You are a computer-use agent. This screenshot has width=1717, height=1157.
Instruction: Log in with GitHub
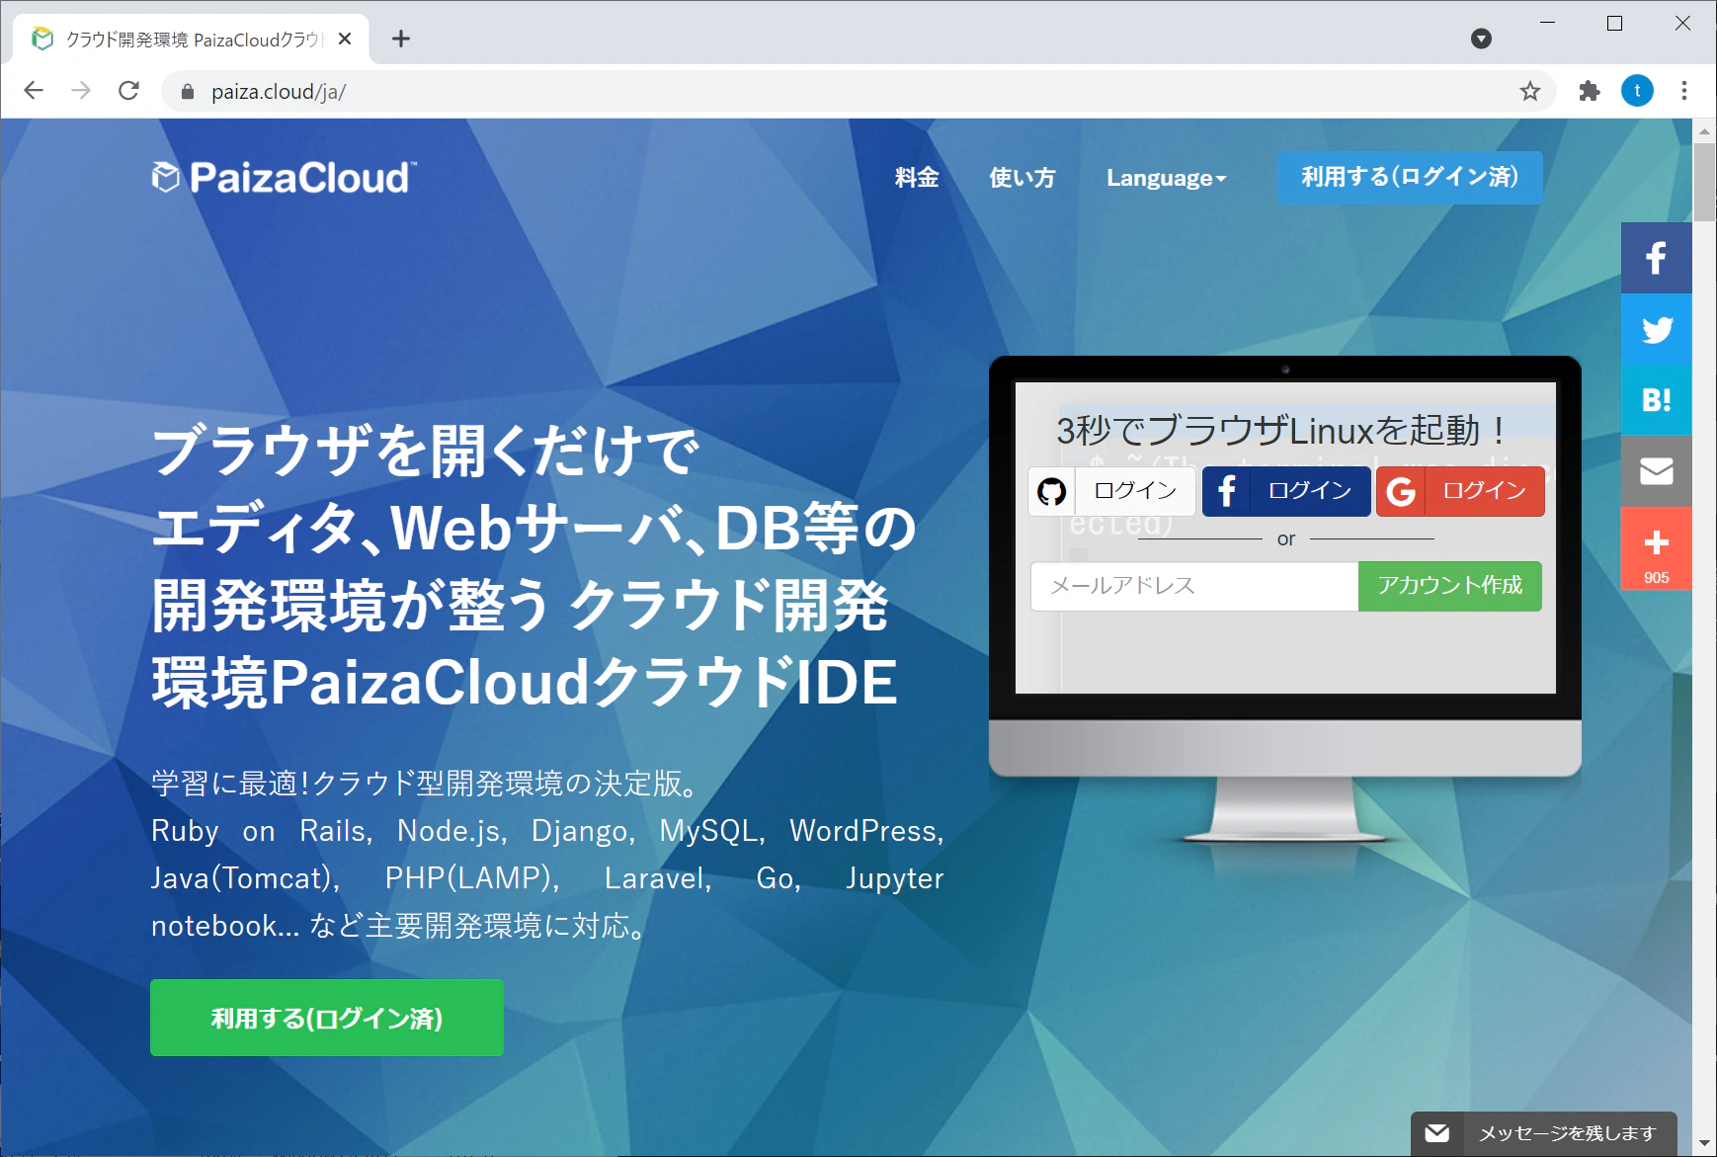pyautogui.click(x=1111, y=491)
